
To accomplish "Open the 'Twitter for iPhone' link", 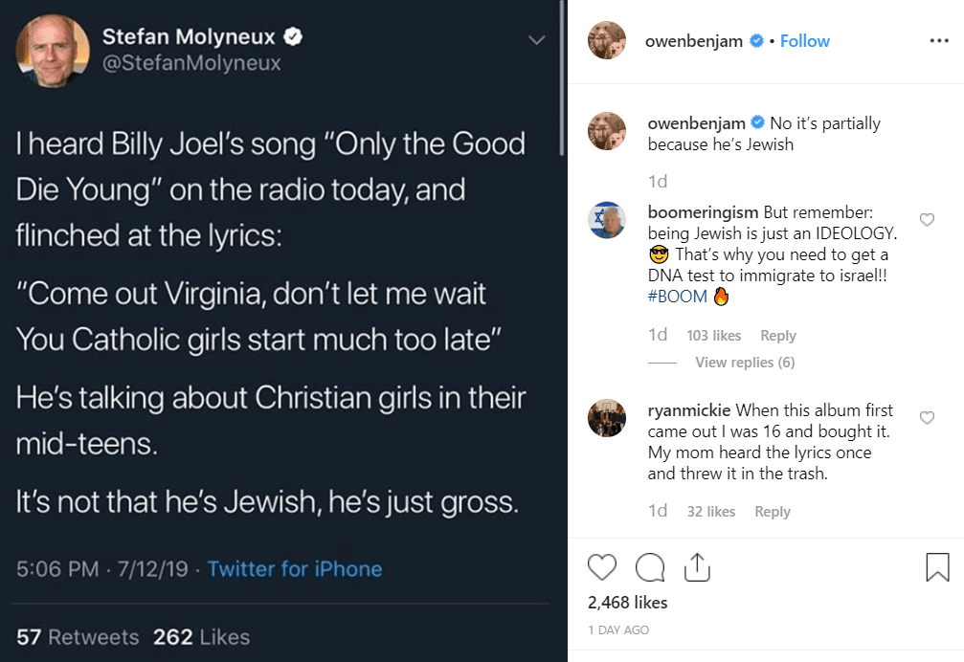I will (x=295, y=568).
